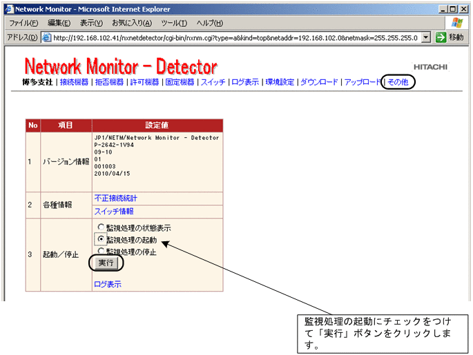
Task: Click the Internet Explorer page icon in title bar
Action: click(x=10, y=9)
